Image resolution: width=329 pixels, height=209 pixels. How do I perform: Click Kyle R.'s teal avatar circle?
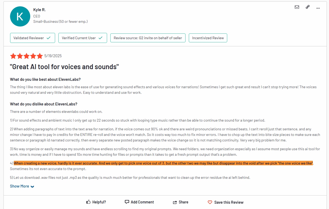20,16
